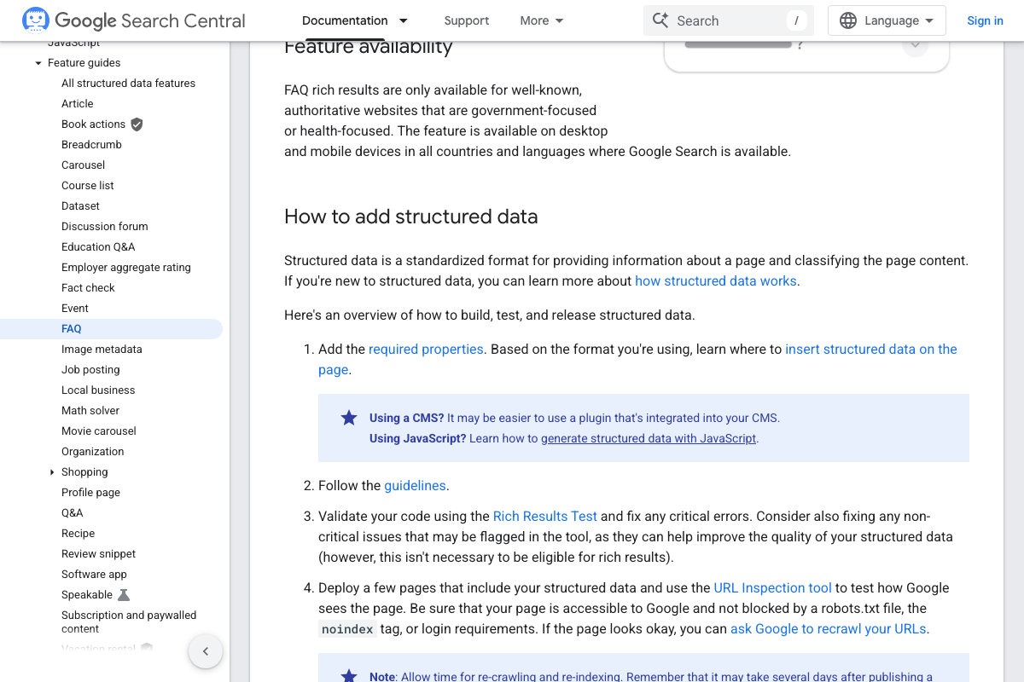Click the Sign in button
1024x682 pixels.
click(x=985, y=20)
